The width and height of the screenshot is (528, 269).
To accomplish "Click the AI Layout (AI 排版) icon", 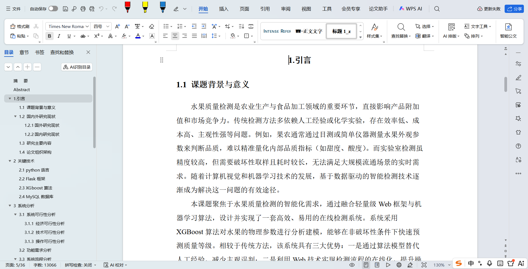I will point(451,30).
